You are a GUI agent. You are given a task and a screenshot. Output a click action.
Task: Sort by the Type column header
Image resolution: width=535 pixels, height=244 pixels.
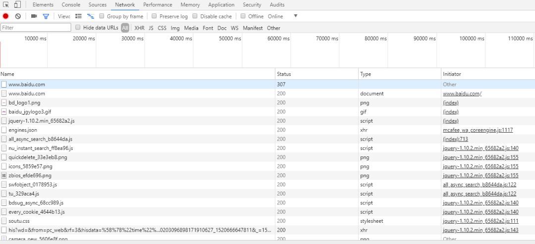point(400,74)
